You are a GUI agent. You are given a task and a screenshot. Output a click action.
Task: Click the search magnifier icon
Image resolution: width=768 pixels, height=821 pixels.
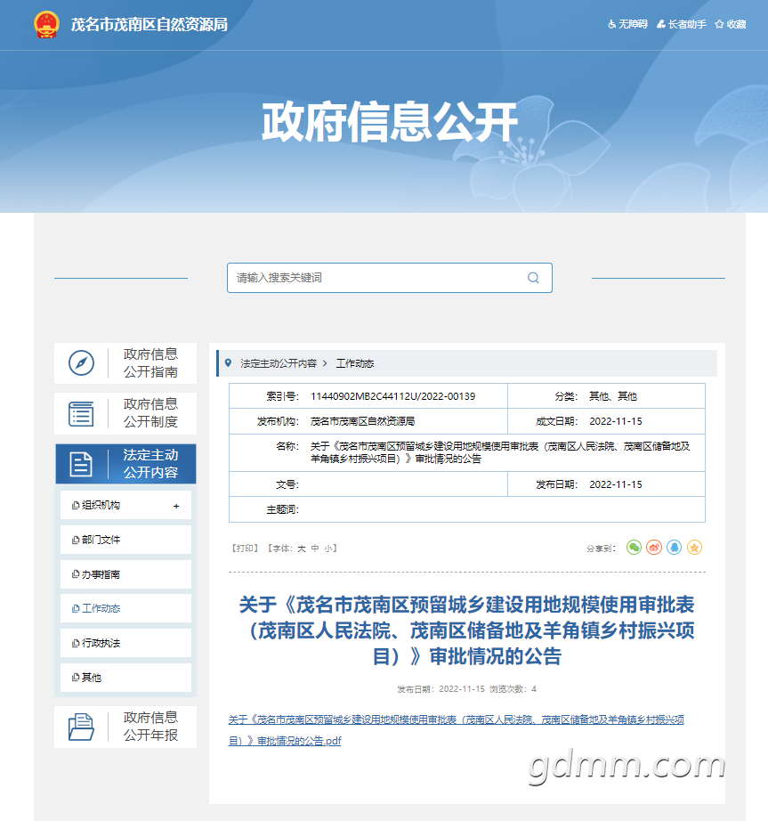tap(533, 278)
